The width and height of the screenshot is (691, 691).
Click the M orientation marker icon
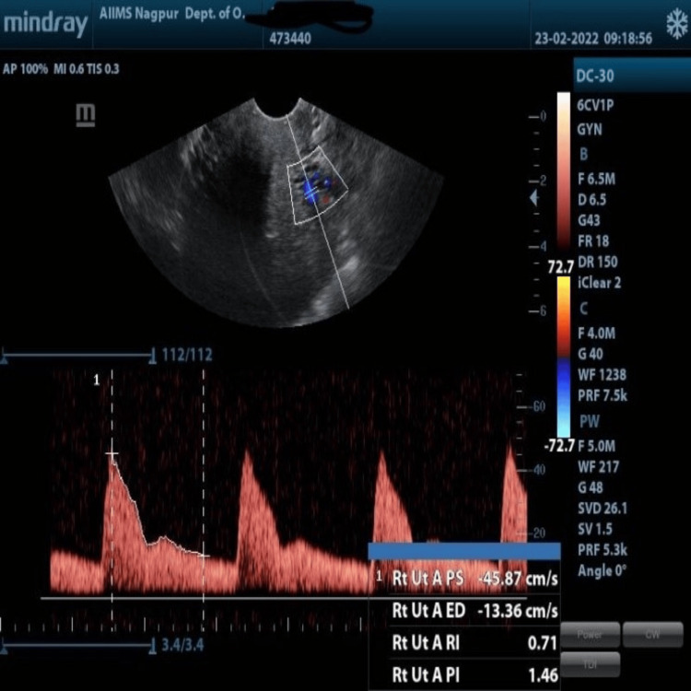pyautogui.click(x=85, y=115)
